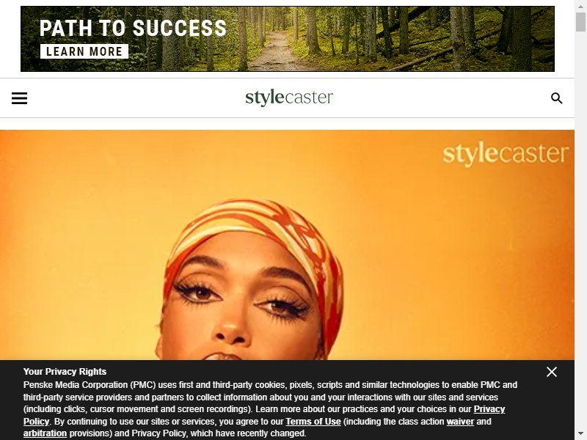Click the scrollbar up arrow
587x440 pixels.
click(x=580, y=4)
